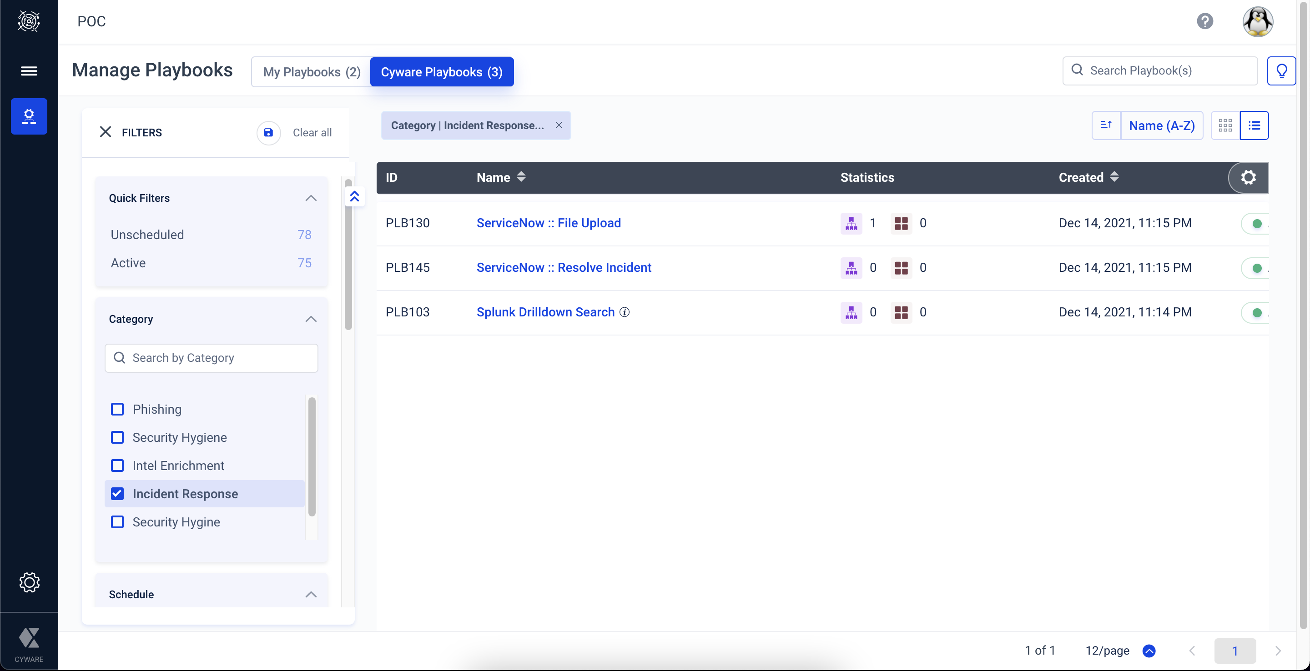Click the save filter icon

[x=268, y=133]
